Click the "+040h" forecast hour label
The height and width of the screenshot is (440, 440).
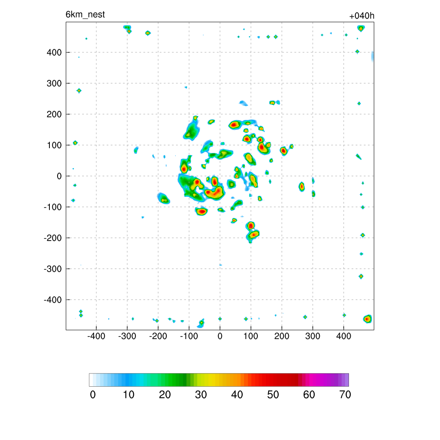[361, 16]
